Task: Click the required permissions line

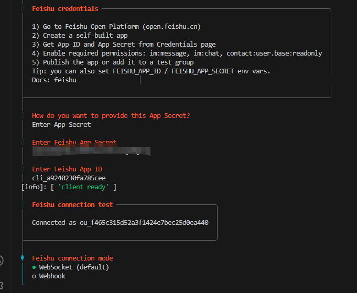Action: [177, 53]
